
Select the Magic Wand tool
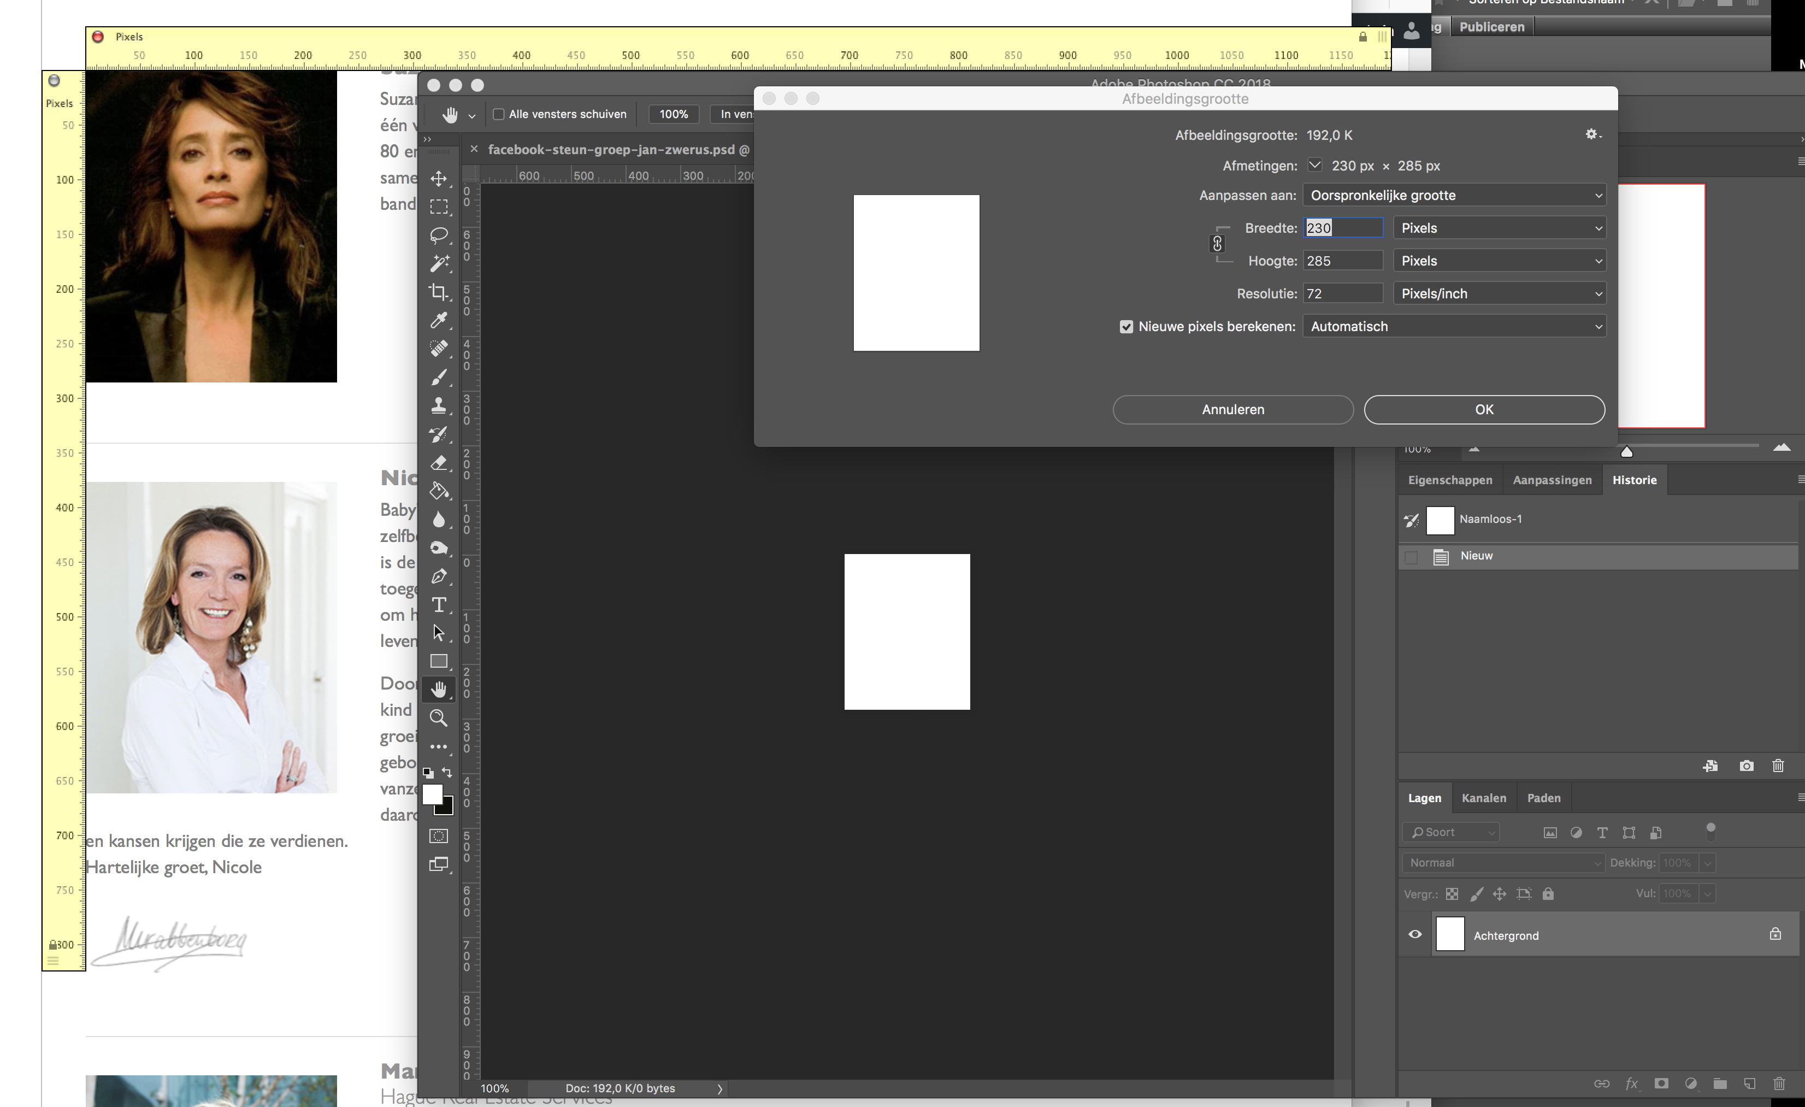point(438,264)
